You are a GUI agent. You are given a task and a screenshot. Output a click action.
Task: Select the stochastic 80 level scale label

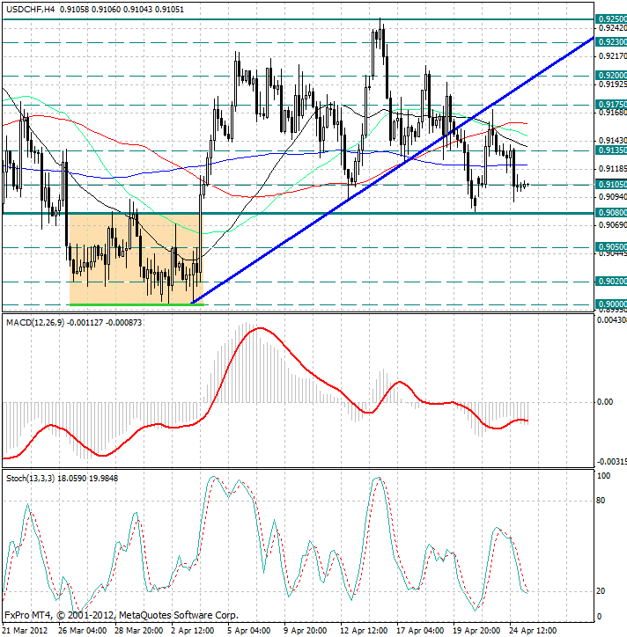point(603,502)
